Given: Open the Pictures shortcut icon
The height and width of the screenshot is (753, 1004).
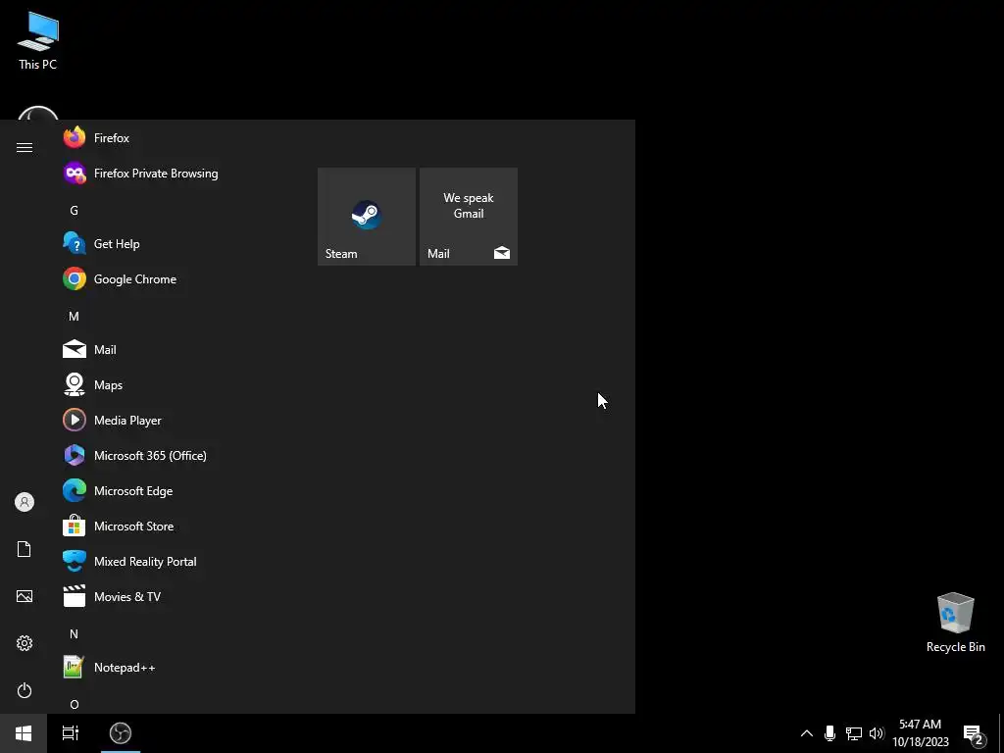Looking at the screenshot, I should pyautogui.click(x=25, y=596).
